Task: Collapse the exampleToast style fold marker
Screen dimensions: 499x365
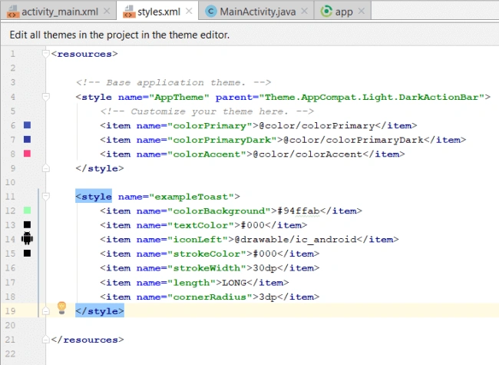Action: point(46,196)
